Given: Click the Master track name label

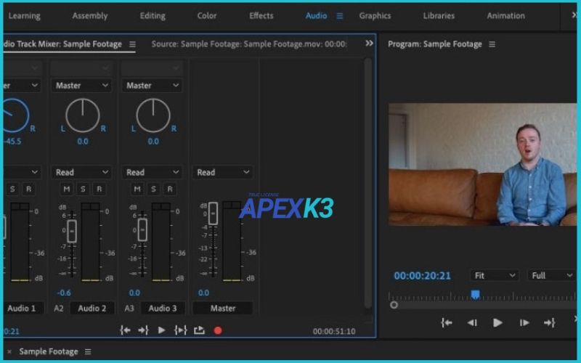Looking at the screenshot, I should [x=223, y=308].
